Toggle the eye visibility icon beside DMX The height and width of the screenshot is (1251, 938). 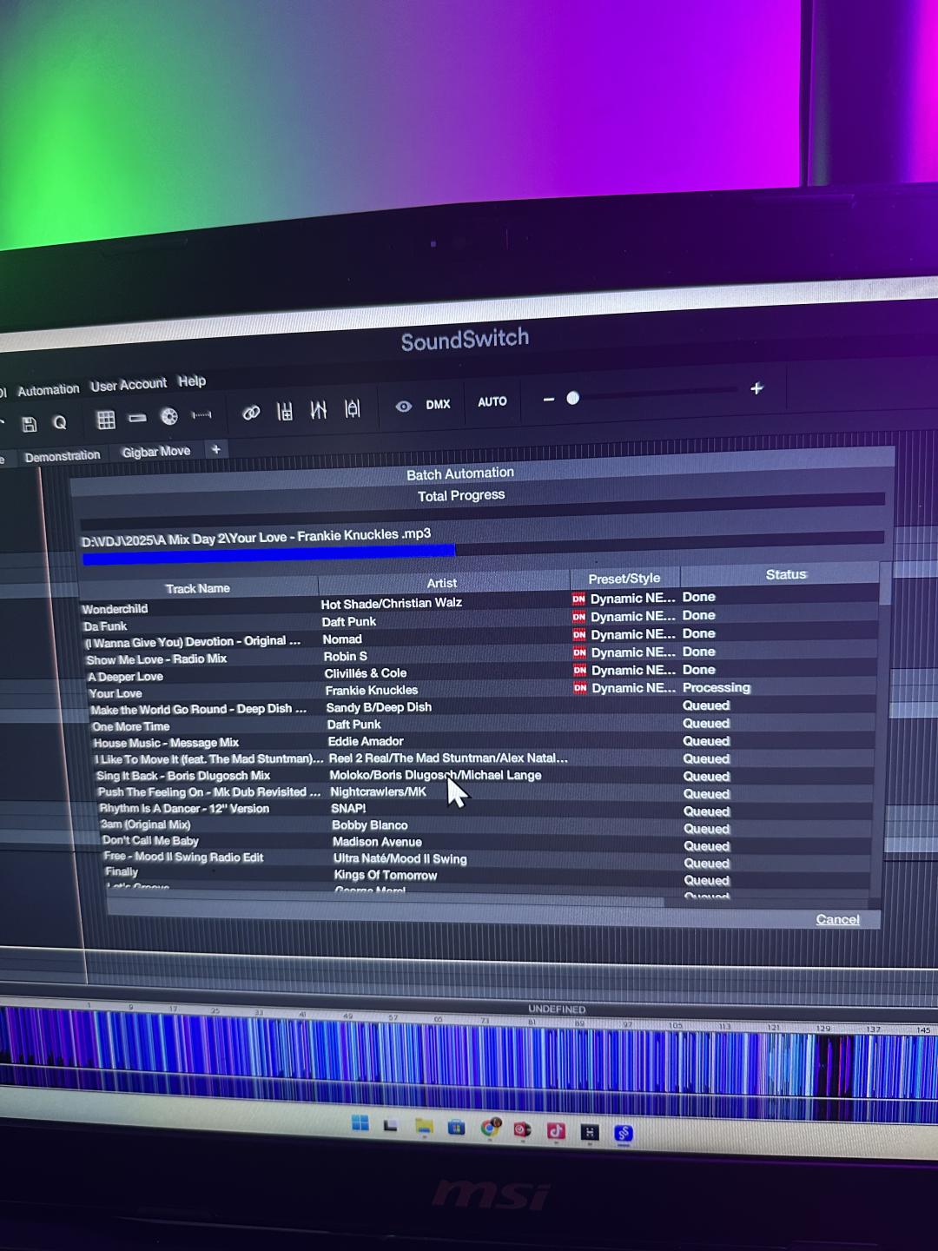click(x=403, y=406)
